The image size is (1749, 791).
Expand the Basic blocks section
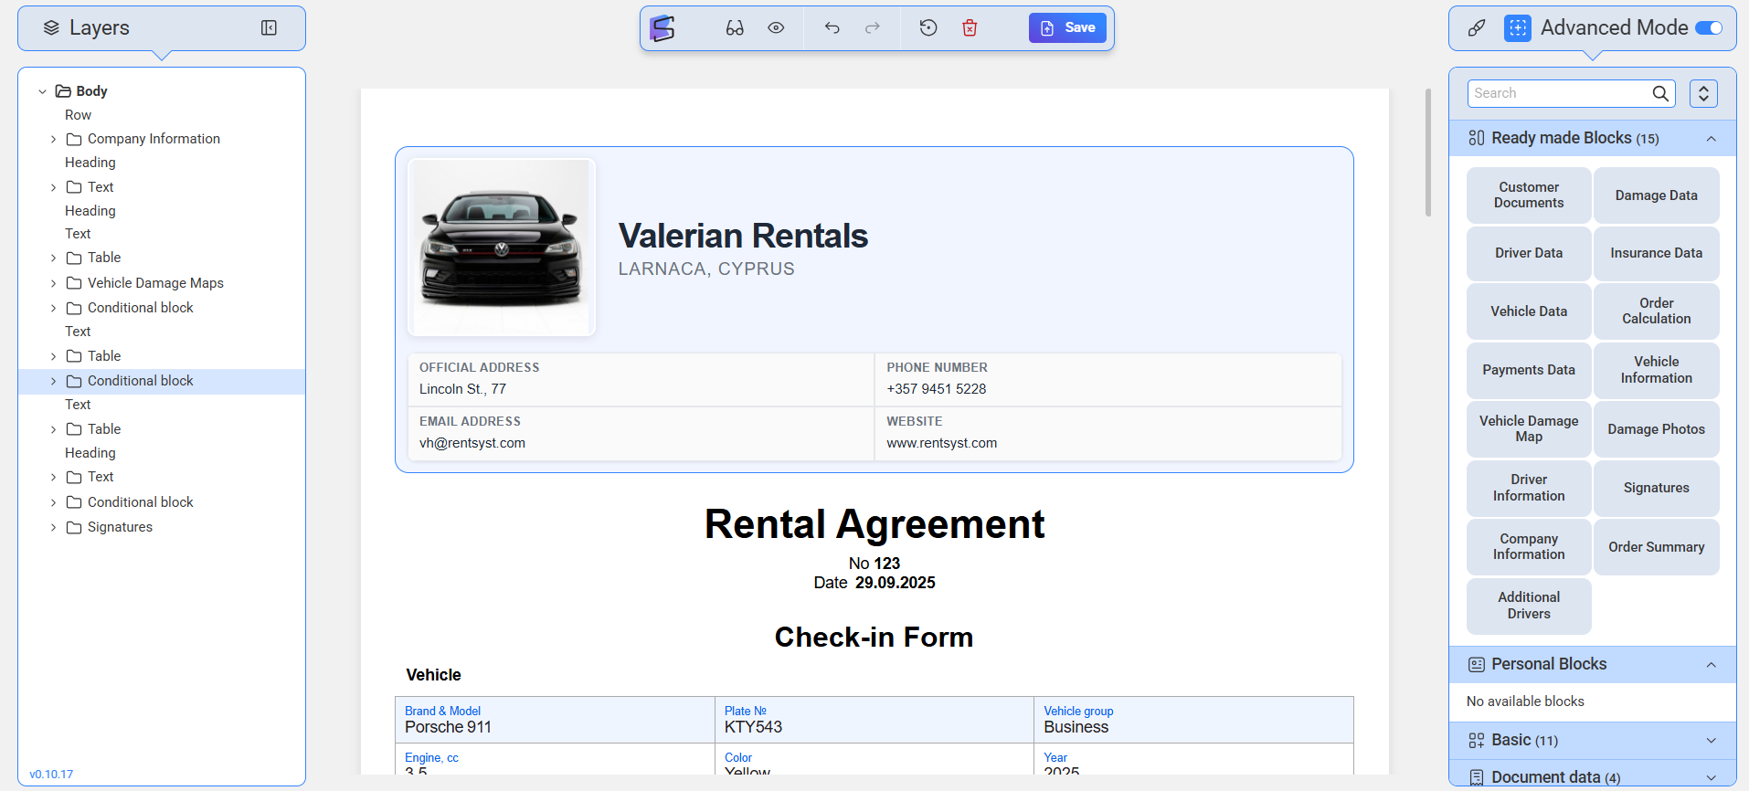tap(1711, 741)
